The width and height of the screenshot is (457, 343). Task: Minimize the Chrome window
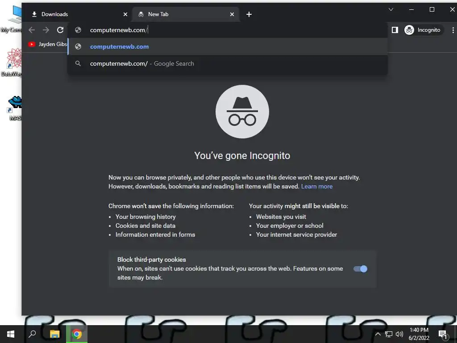pyautogui.click(x=411, y=9)
